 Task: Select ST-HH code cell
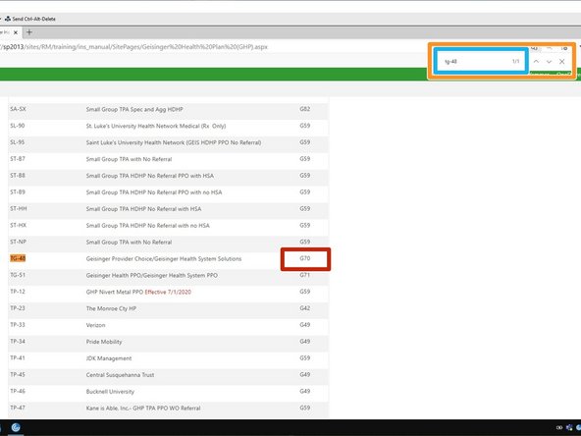click(x=19, y=209)
